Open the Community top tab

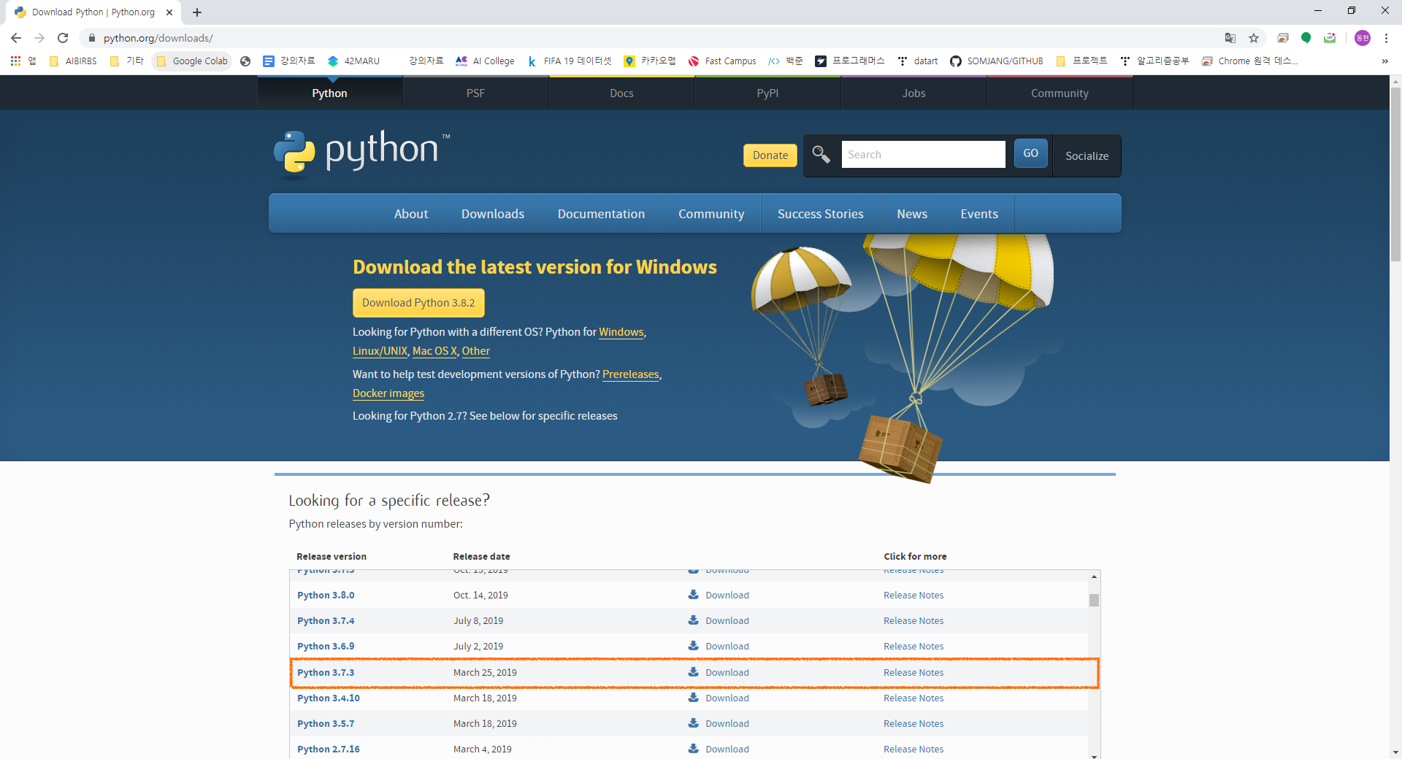coord(1060,93)
